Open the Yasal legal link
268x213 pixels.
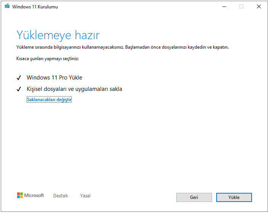[x=85, y=196]
